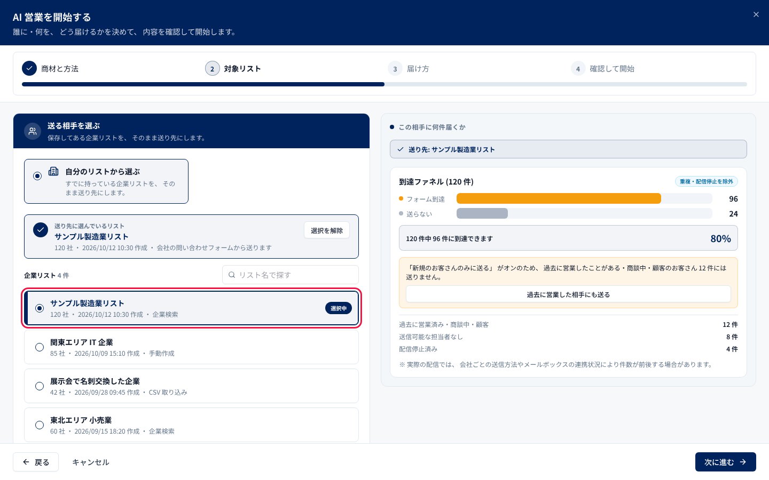This screenshot has height=480, width=769.
Task: Click the people icon in 送る相手を選ぶ header
Action: pos(33,131)
